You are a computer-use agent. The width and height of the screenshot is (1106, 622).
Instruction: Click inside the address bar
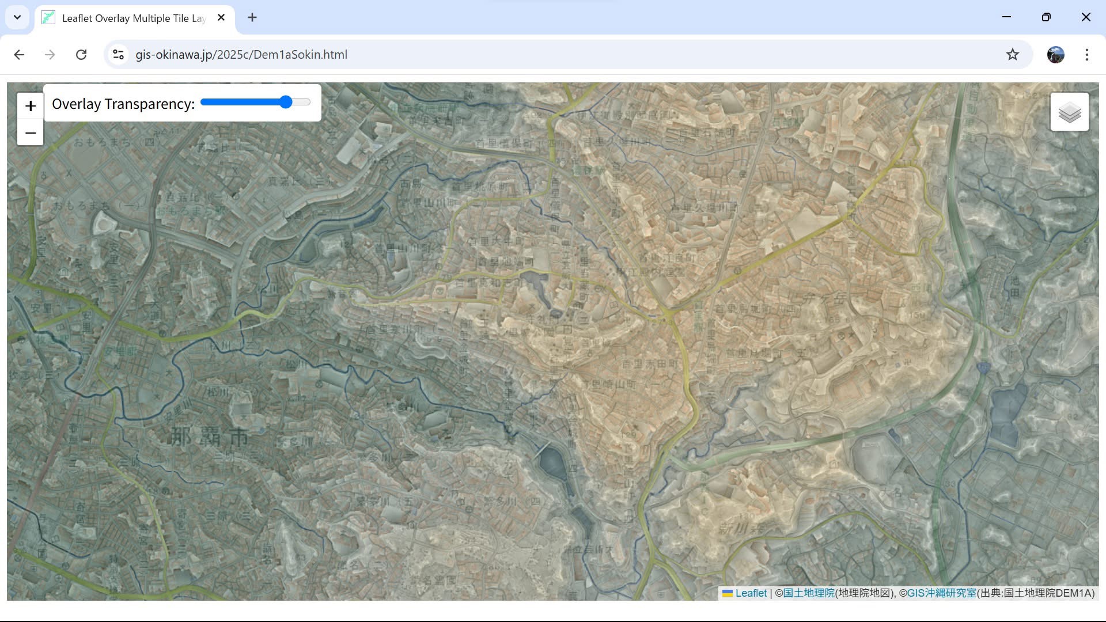tap(403, 54)
